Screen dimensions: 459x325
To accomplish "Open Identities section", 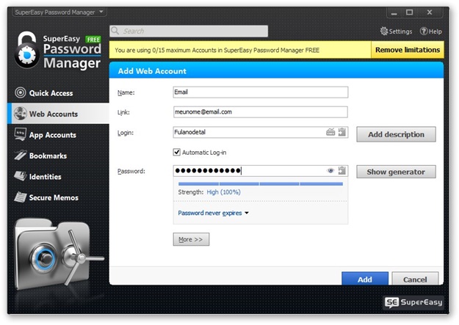I will point(58,177).
